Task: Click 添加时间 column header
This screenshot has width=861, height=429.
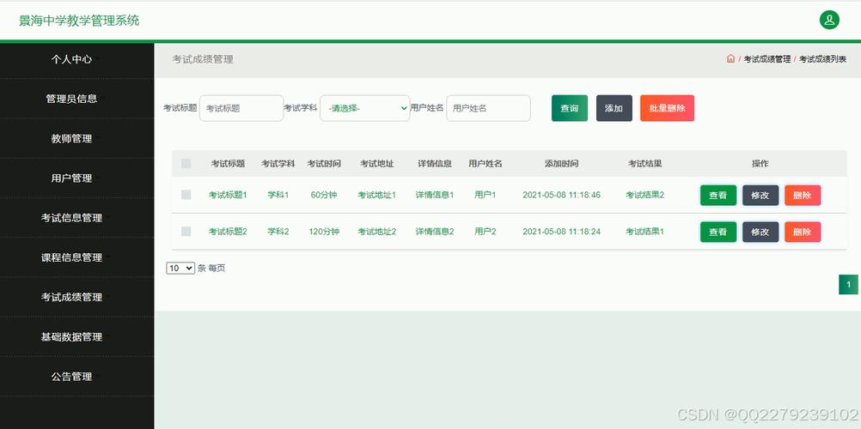Action: 561,164
